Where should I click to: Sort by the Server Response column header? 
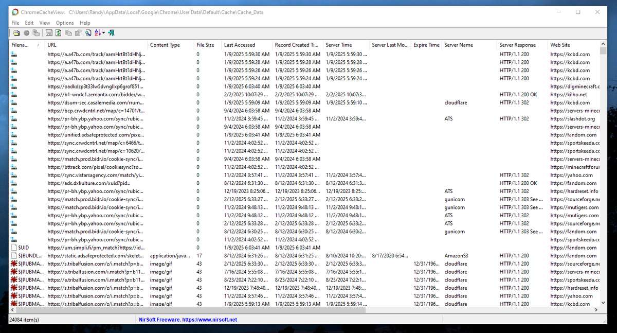(x=522, y=45)
